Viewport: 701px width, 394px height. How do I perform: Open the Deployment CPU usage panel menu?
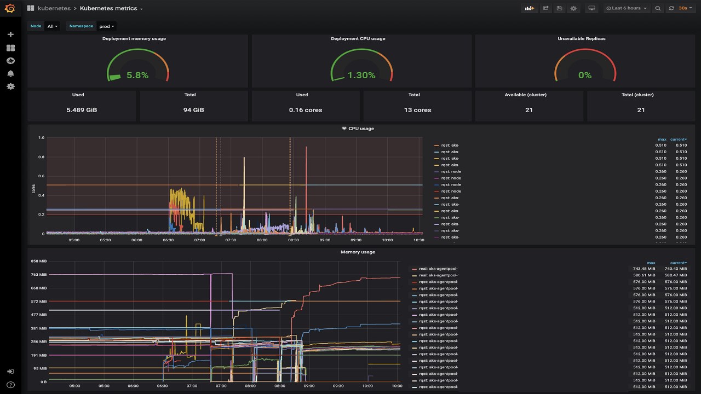click(358, 39)
